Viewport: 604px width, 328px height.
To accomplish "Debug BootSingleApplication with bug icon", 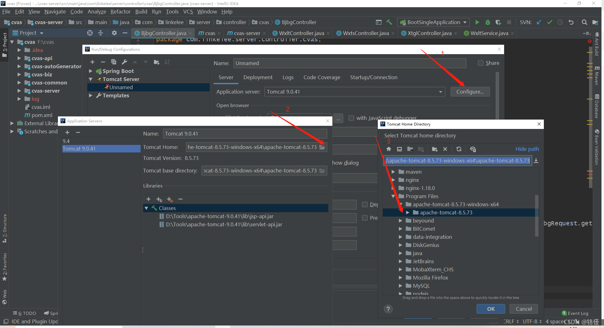I will (x=488, y=22).
